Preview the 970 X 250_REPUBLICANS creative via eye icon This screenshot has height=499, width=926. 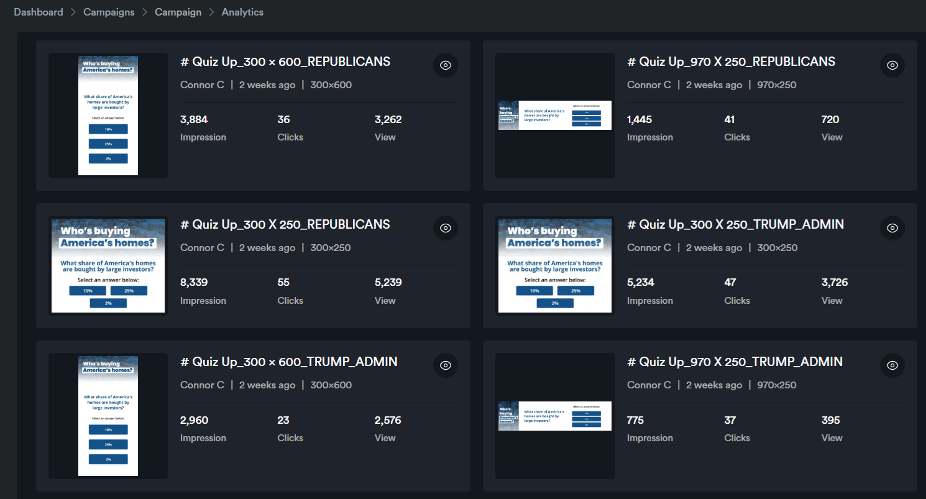pyautogui.click(x=892, y=65)
